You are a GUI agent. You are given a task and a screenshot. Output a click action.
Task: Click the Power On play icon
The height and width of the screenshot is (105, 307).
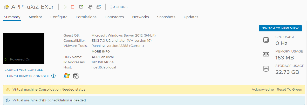click(65, 7)
